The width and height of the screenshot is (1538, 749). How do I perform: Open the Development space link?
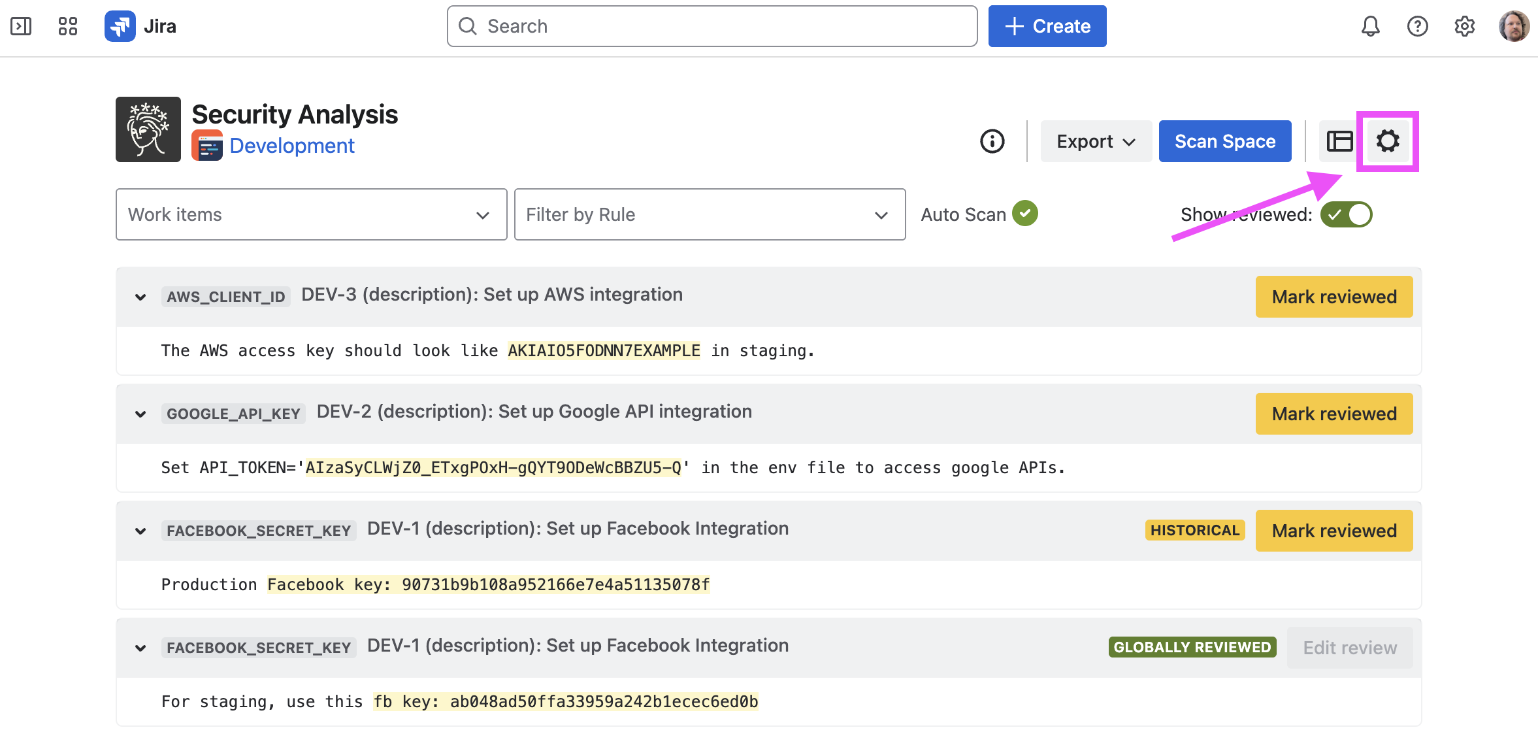click(292, 146)
